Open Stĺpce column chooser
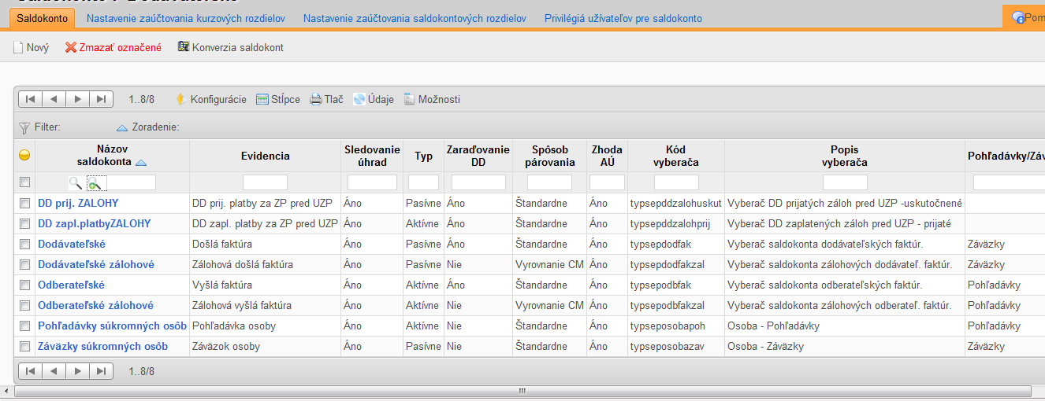This screenshot has height=401, width=1045. (278, 99)
